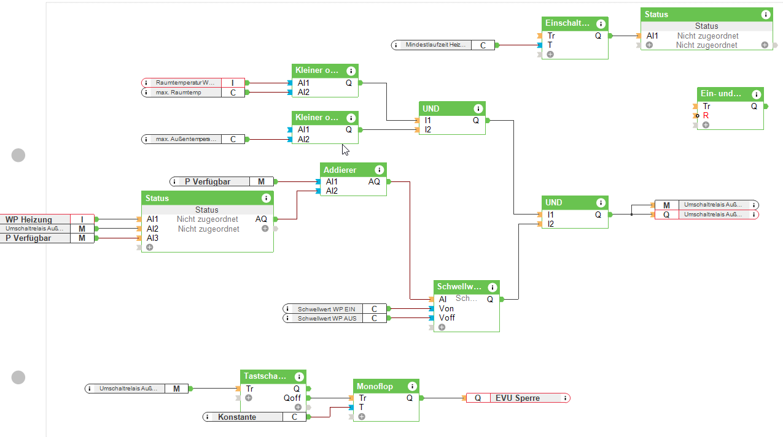Click Qoff output of Tastscha... block
Image resolution: width=783 pixels, height=437 pixels.
292,398
